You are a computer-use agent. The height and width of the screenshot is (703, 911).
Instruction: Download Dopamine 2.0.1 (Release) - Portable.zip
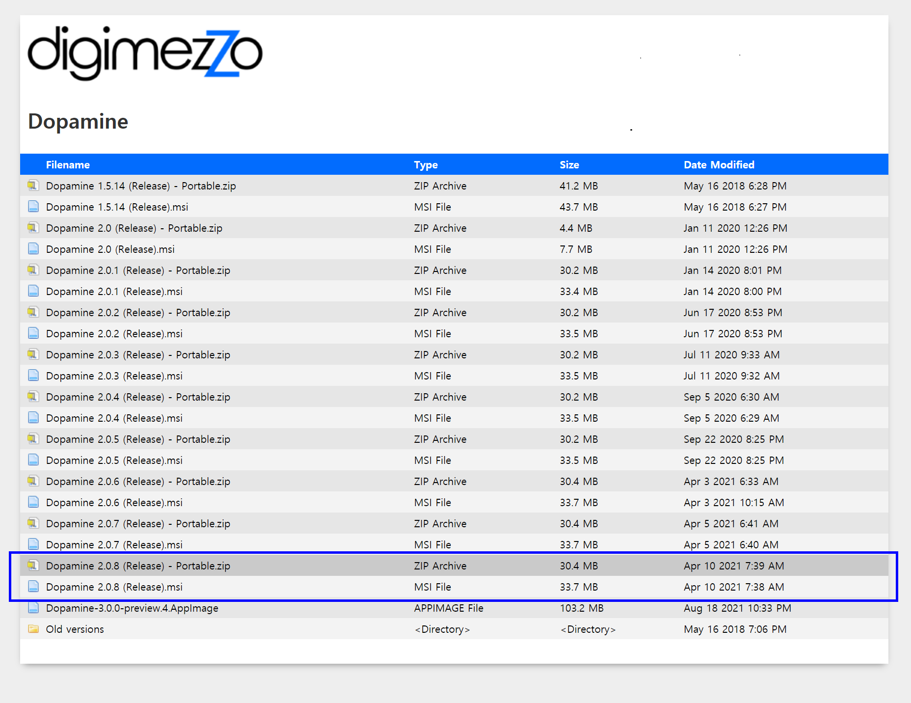tap(138, 270)
